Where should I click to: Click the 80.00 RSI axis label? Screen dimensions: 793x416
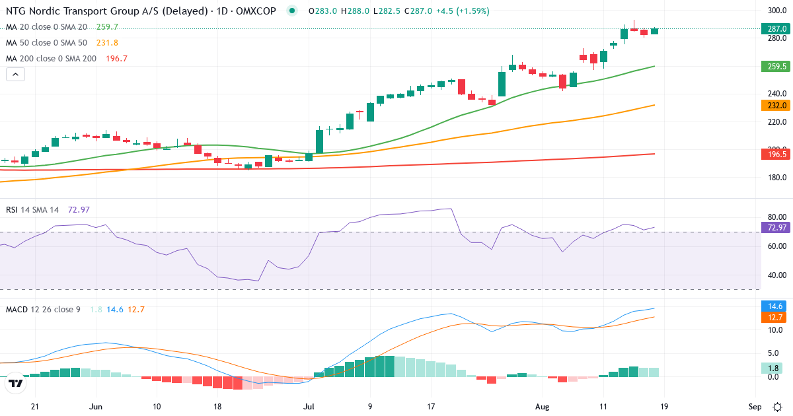(776, 217)
